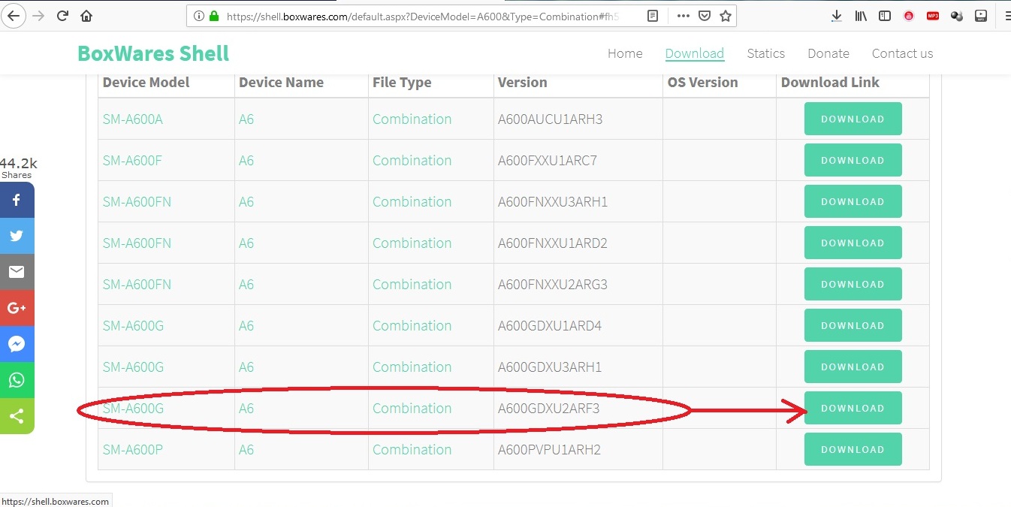Click the Device Model column header
This screenshot has height=507, width=1011.
coord(146,83)
